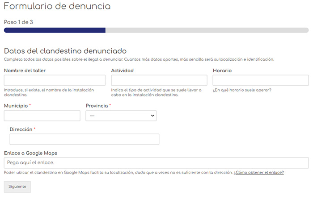Click the Dirección text field
This screenshot has width=313, height=199.
point(84,139)
